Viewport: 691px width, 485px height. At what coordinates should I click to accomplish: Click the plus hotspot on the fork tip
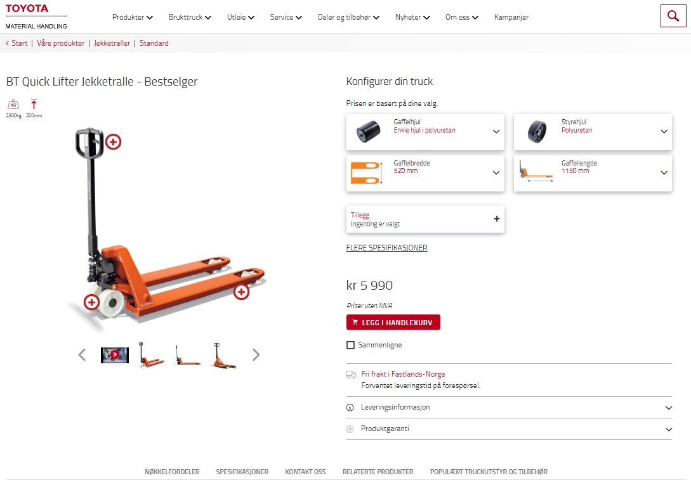click(x=241, y=292)
